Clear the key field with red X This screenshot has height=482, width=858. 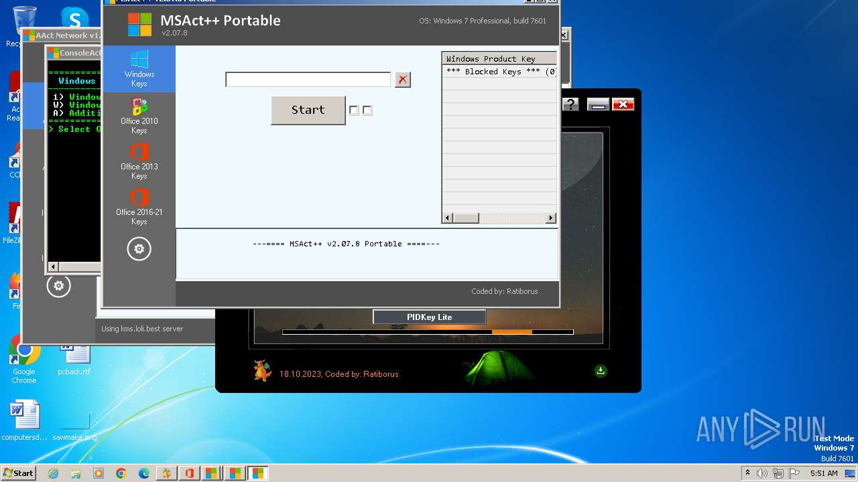(x=402, y=80)
